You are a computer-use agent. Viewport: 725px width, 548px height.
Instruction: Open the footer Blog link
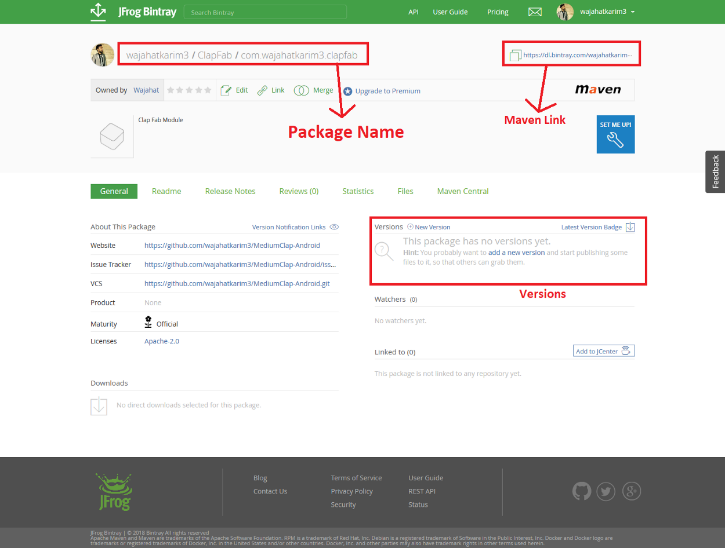[x=260, y=478]
